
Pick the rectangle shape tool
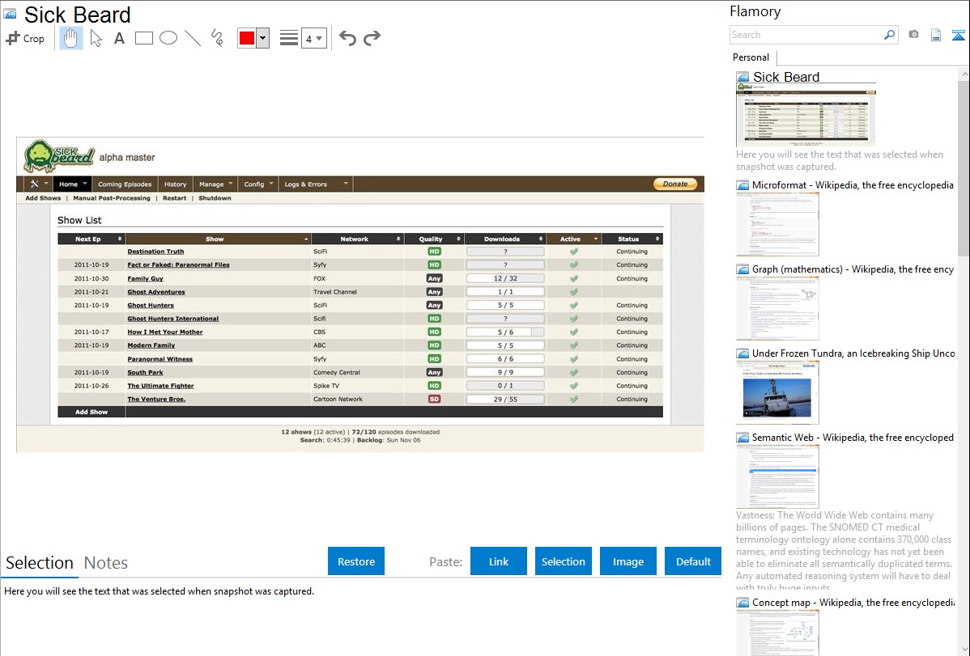point(143,38)
